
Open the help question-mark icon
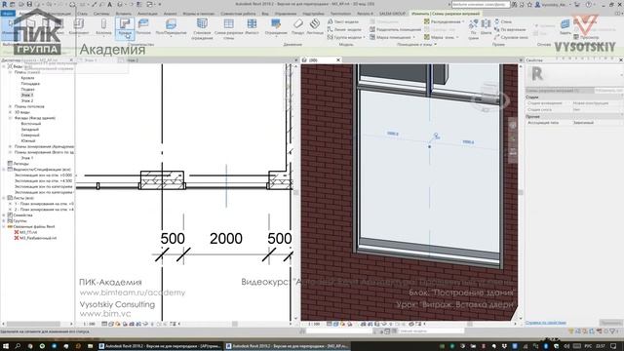[588, 4]
